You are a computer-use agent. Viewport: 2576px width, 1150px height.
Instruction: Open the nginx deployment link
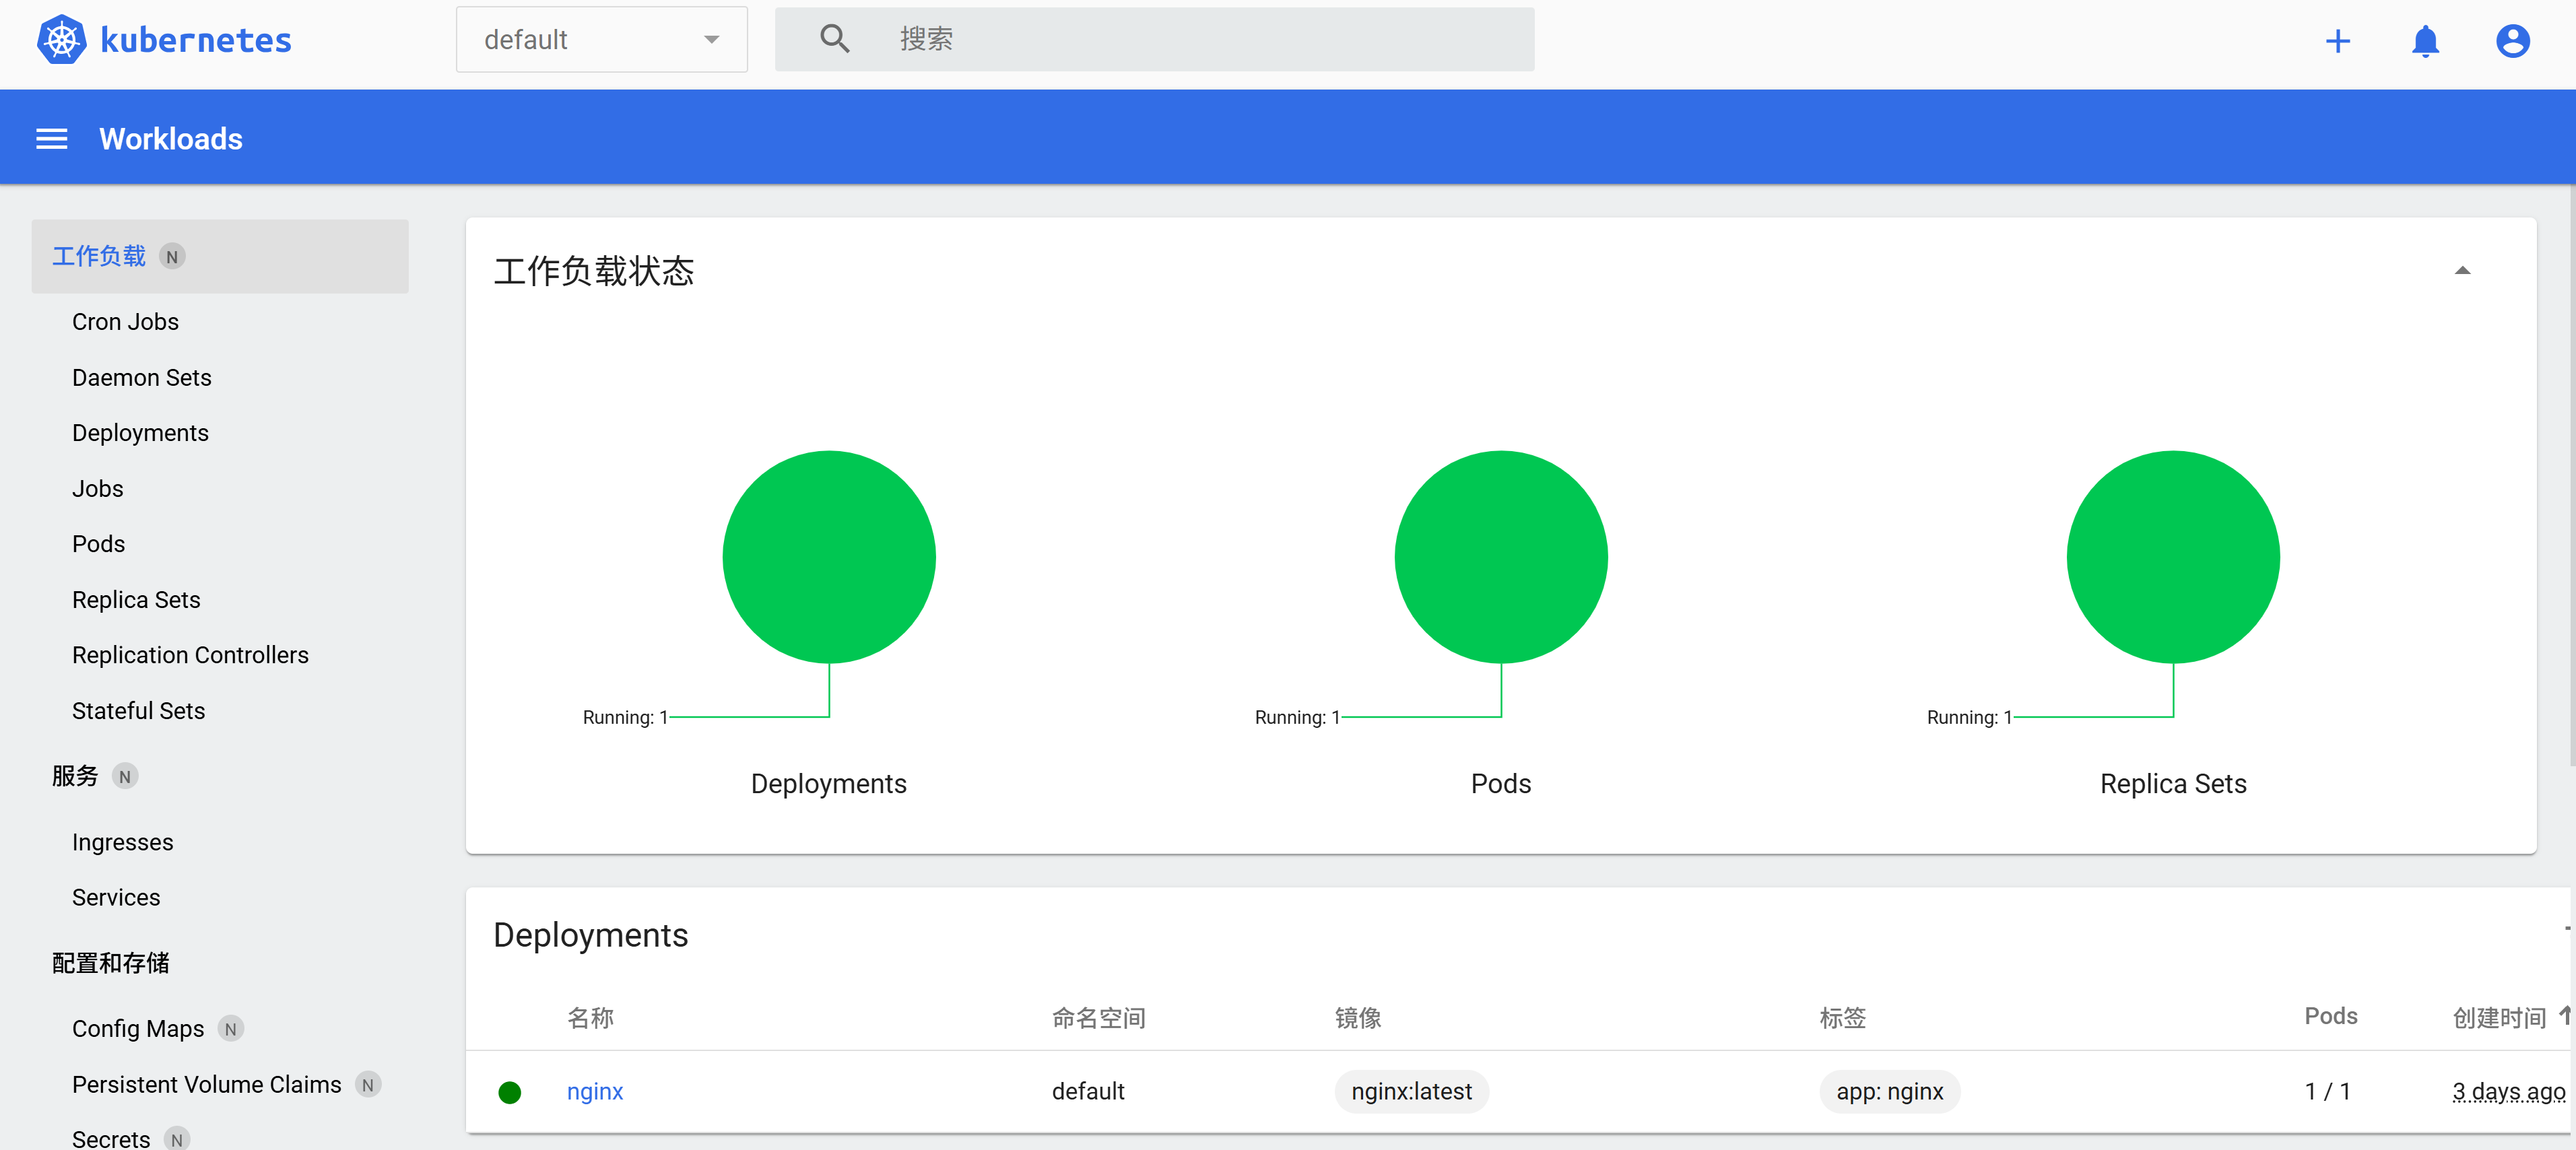(595, 1092)
